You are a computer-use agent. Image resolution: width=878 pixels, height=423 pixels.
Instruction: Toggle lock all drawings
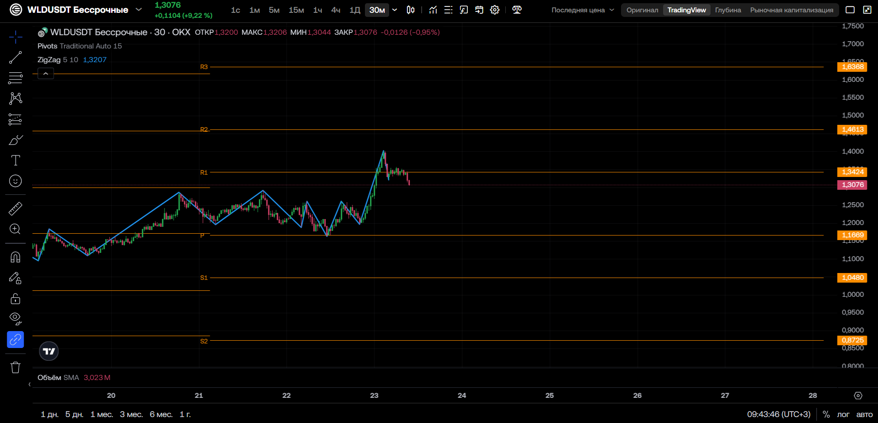point(16,299)
